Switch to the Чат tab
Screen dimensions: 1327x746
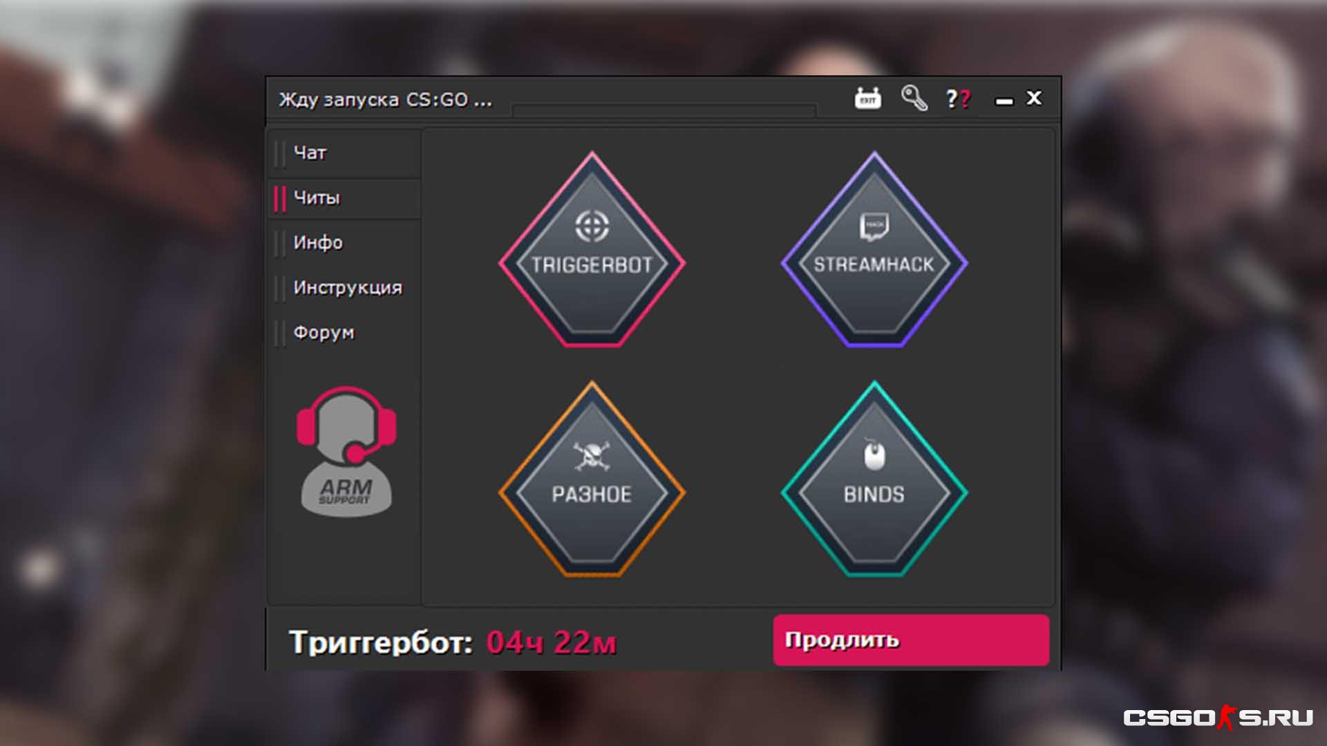pyautogui.click(x=344, y=153)
